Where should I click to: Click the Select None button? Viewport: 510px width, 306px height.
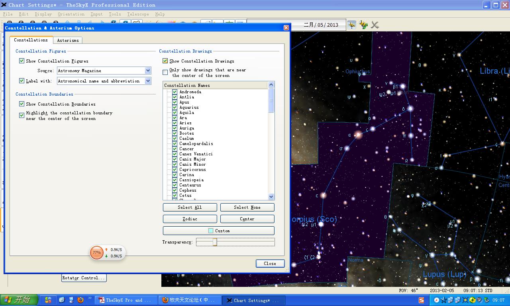[x=247, y=207]
